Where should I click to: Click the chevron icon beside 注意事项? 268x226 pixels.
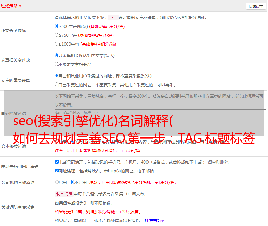click(163, 220)
